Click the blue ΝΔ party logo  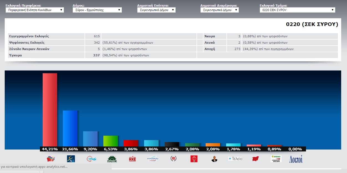(x=71, y=159)
